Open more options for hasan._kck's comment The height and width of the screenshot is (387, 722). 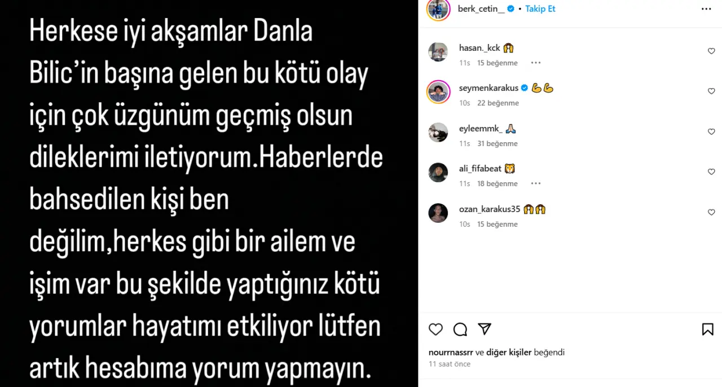point(536,63)
